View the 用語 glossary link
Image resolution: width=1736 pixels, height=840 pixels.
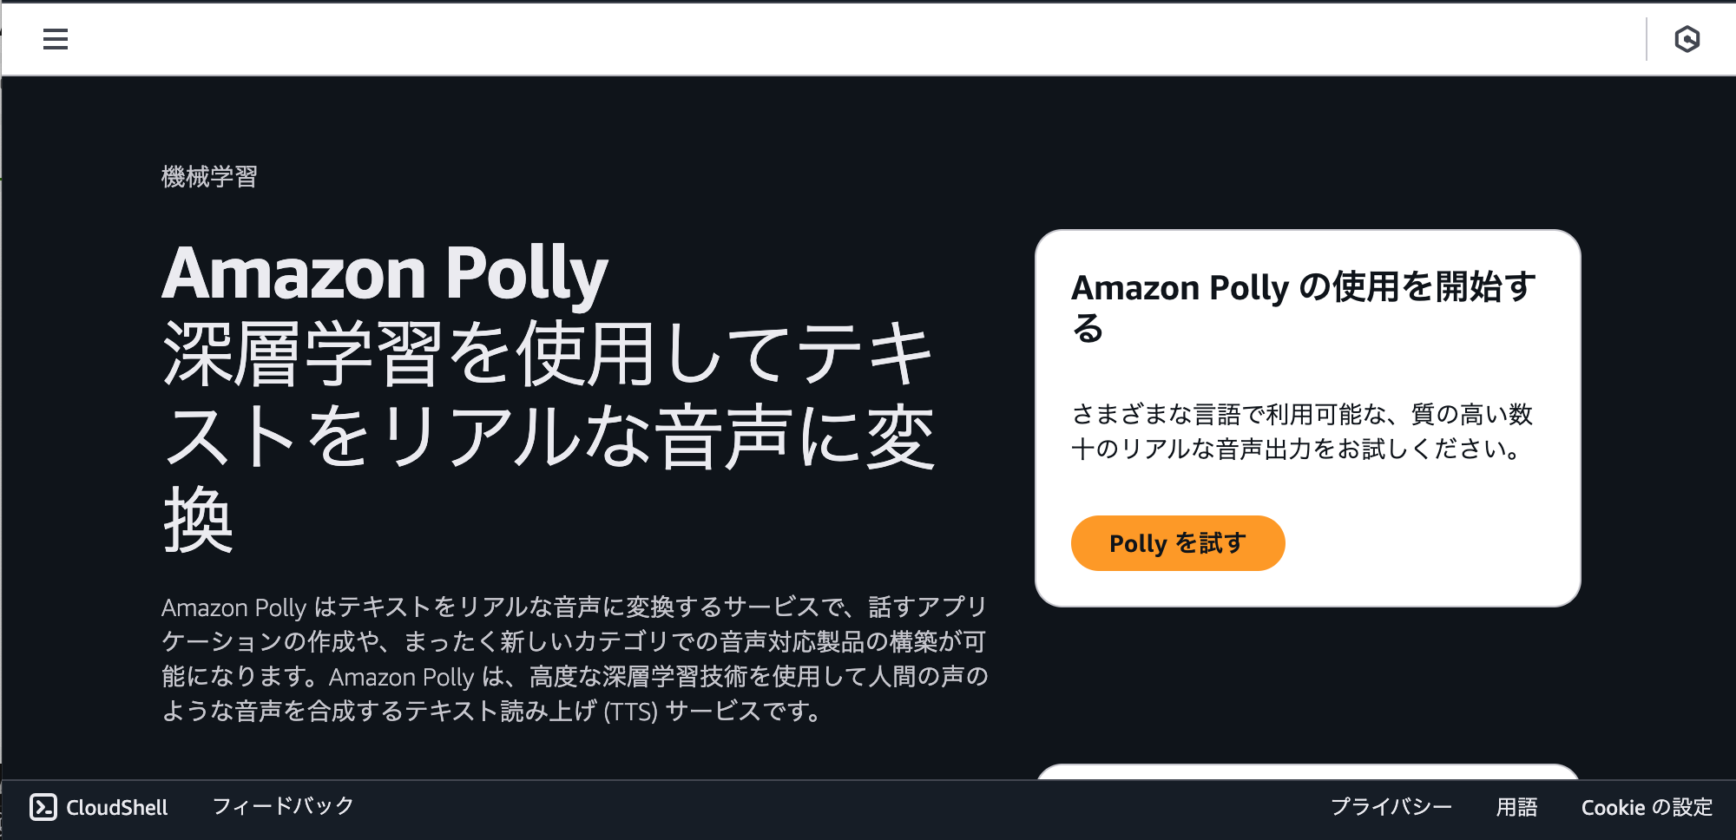(x=1517, y=807)
